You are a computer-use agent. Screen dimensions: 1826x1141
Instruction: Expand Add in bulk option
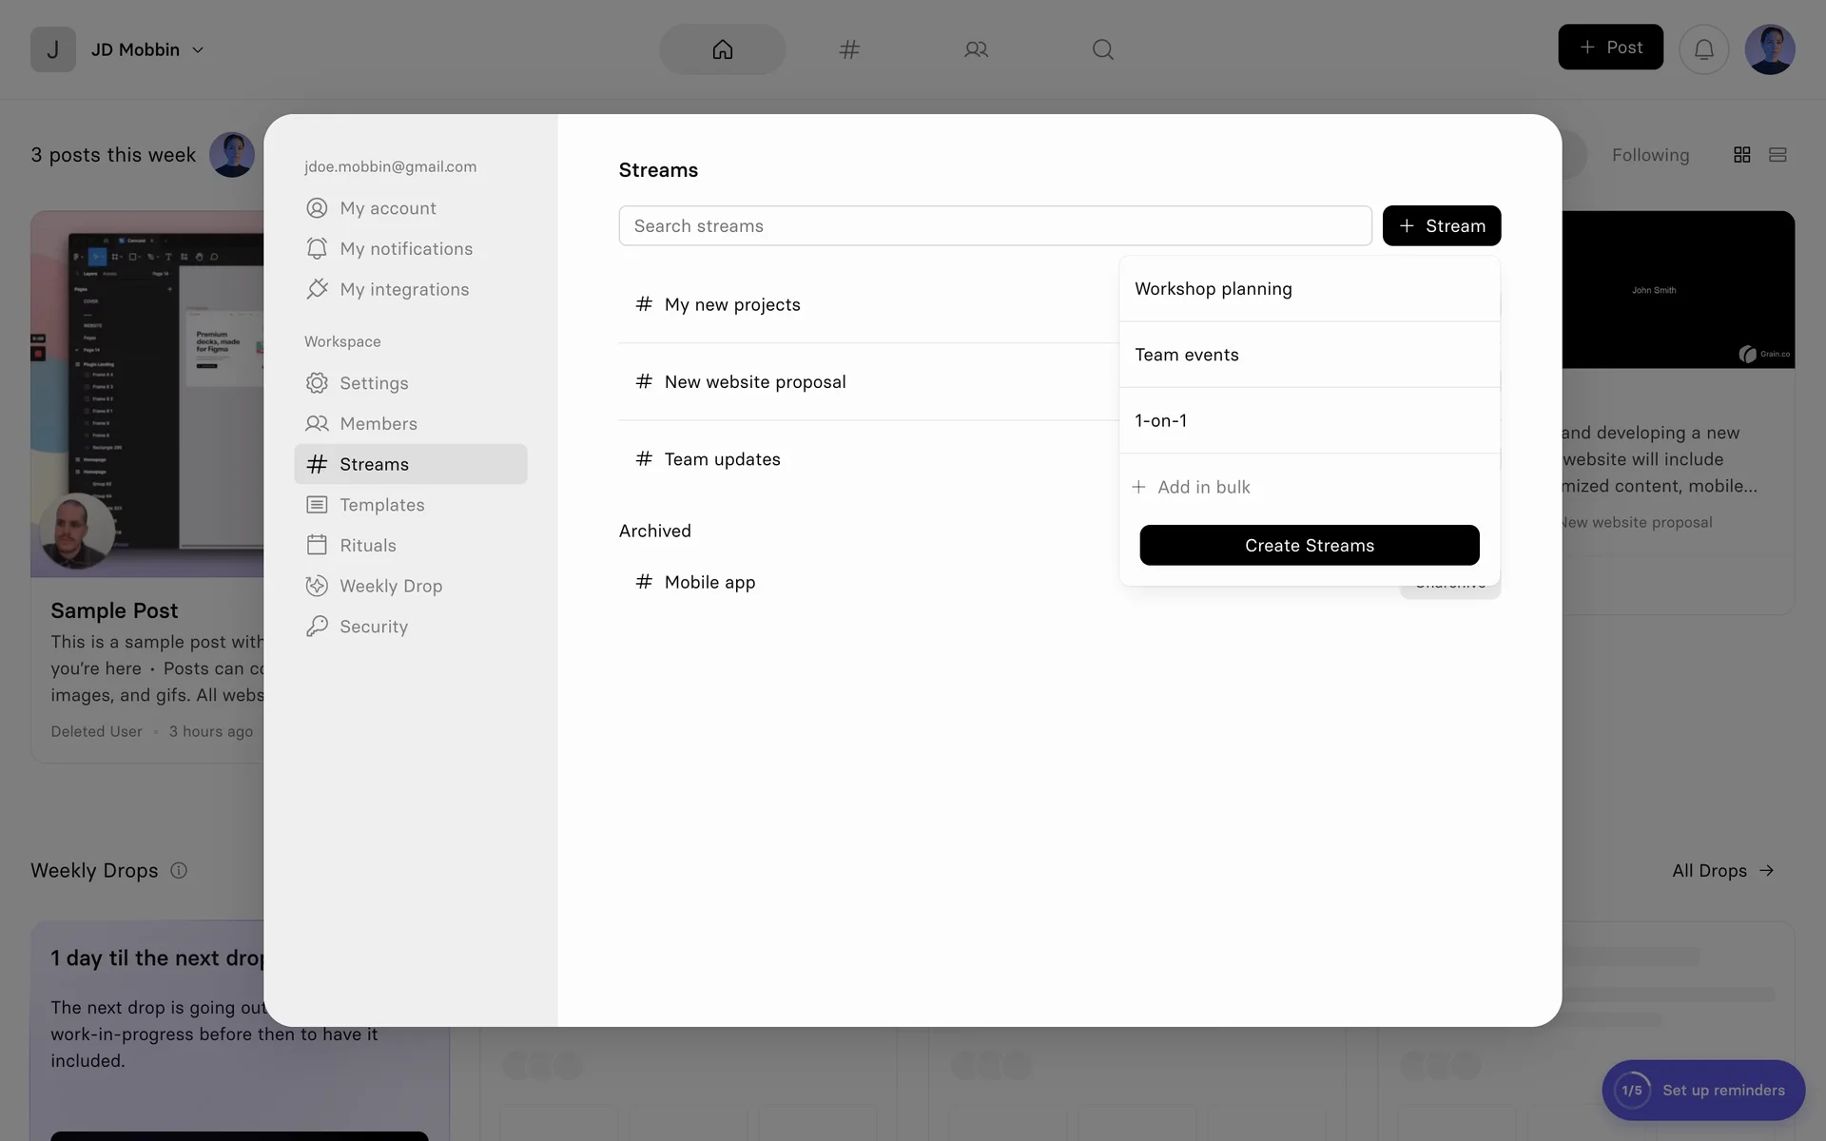1192,487
